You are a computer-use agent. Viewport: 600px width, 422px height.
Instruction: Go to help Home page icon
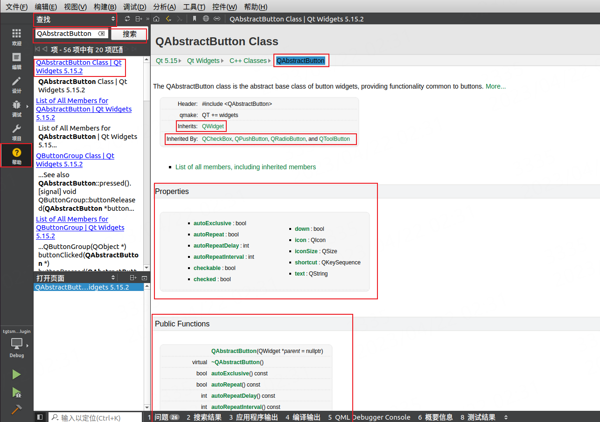click(x=156, y=19)
